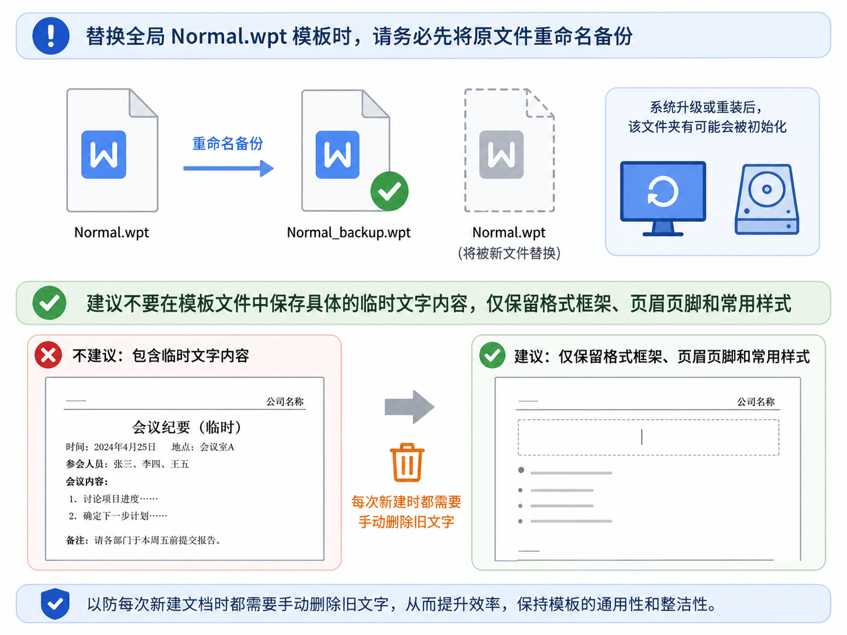Image resolution: width=847 pixels, height=635 pixels.
Task: Click the first bullet placeholder line in template
Action: [x=565, y=471]
